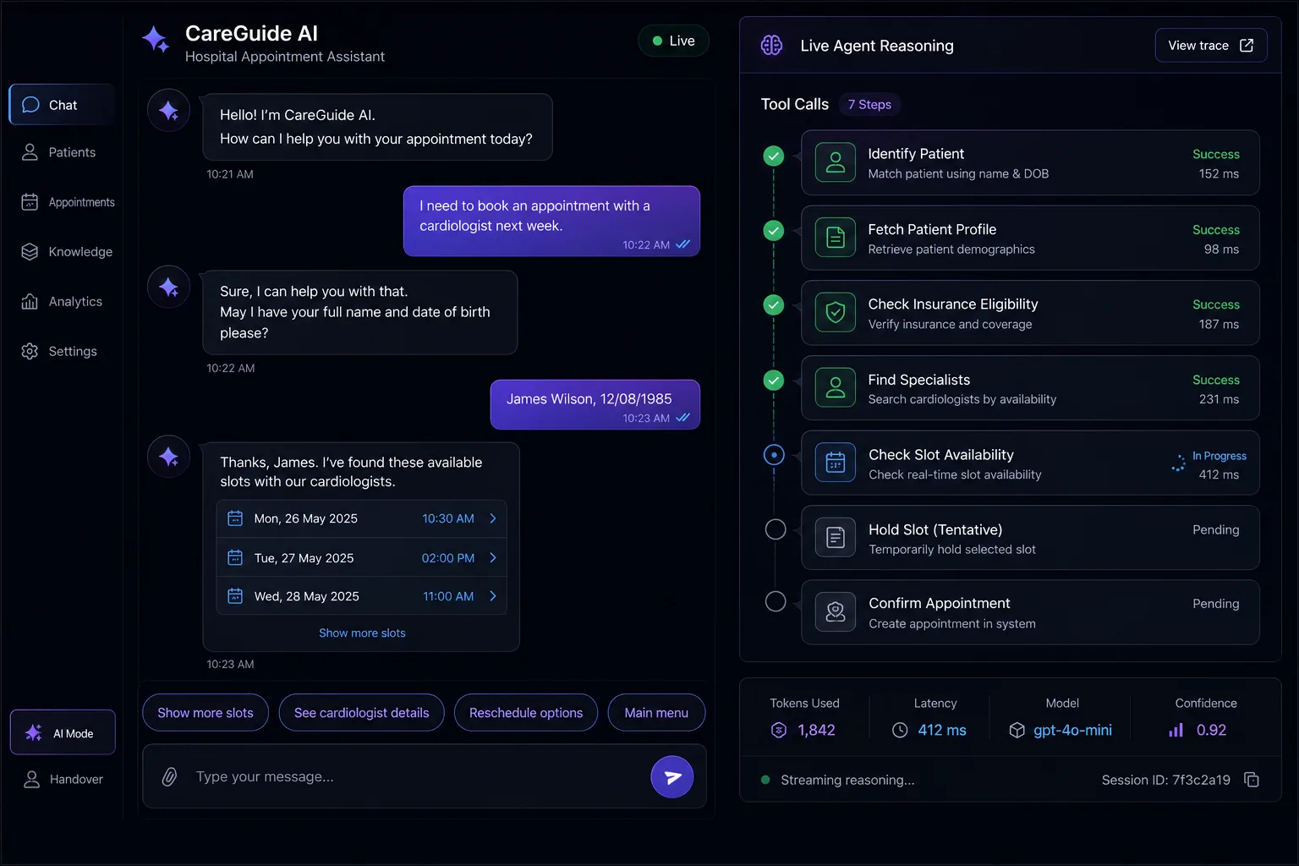Click the Live status indicator pill
Screen dimensions: 1299x866
point(673,41)
